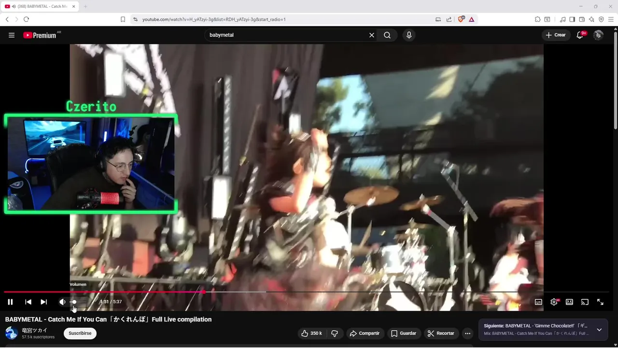Open media controls music note icon
The image size is (618, 348).
[x=563, y=19]
